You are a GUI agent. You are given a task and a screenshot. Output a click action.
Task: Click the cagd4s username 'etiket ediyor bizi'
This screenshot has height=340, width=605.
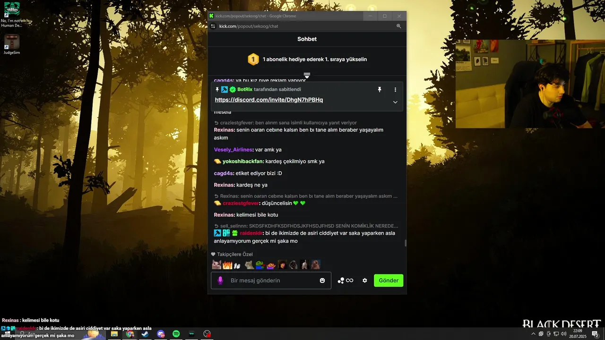pyautogui.click(x=224, y=173)
